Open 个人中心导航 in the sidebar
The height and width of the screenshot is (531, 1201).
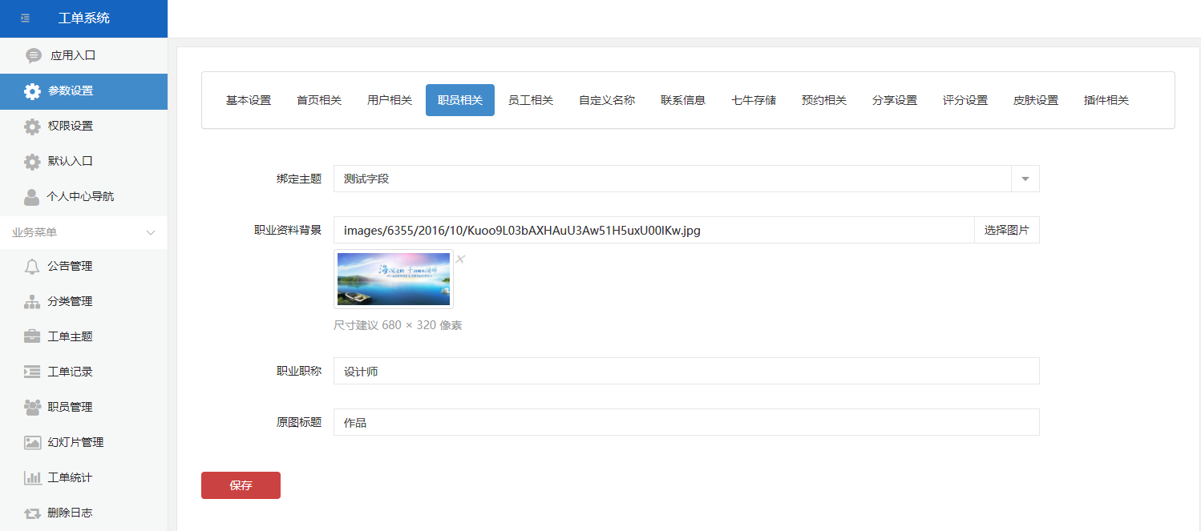[83, 196]
